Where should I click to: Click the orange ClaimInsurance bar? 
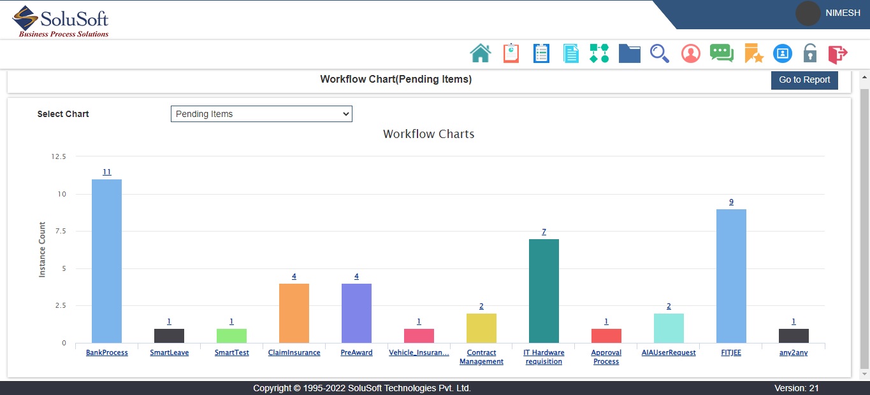[294, 313]
